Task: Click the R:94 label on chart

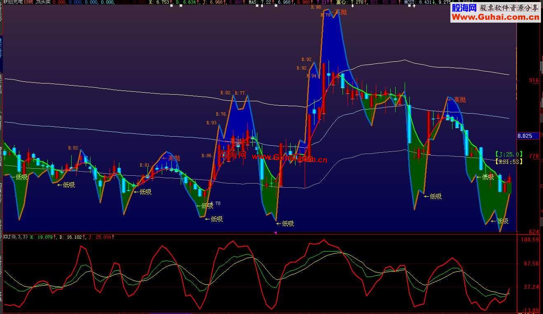Action: [x=312, y=76]
